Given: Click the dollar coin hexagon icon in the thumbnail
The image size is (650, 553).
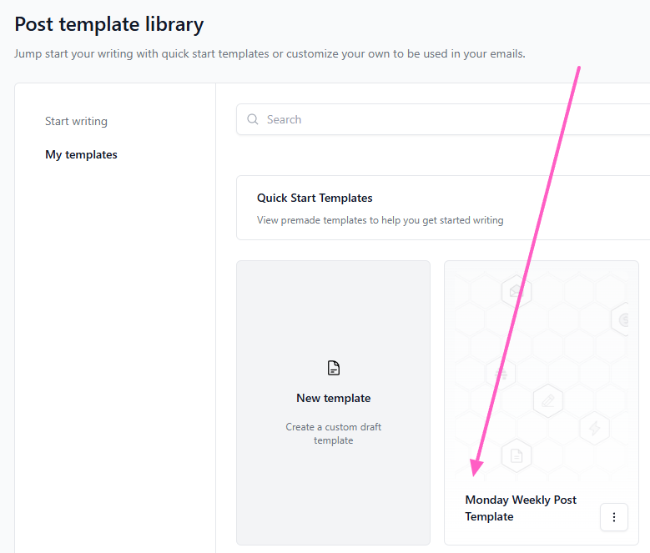Looking at the screenshot, I should [624, 319].
